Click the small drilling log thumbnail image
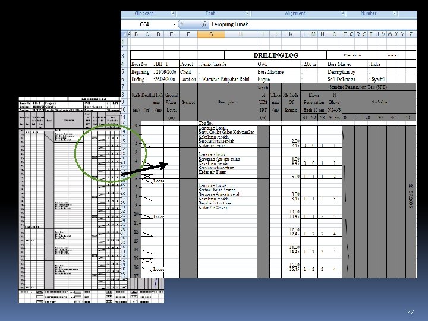 tap(92, 200)
